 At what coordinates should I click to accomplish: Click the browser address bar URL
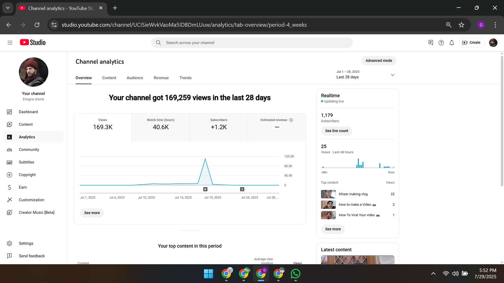point(184,25)
